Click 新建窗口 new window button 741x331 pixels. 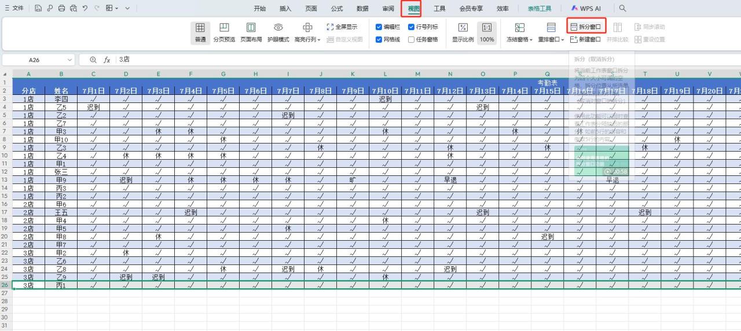586,39
